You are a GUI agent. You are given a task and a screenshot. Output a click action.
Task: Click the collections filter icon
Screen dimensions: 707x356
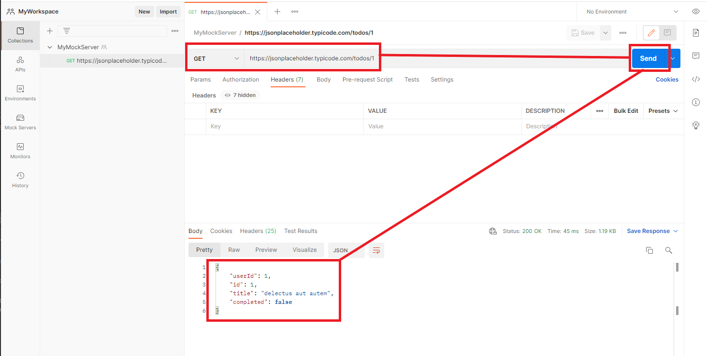coord(67,31)
